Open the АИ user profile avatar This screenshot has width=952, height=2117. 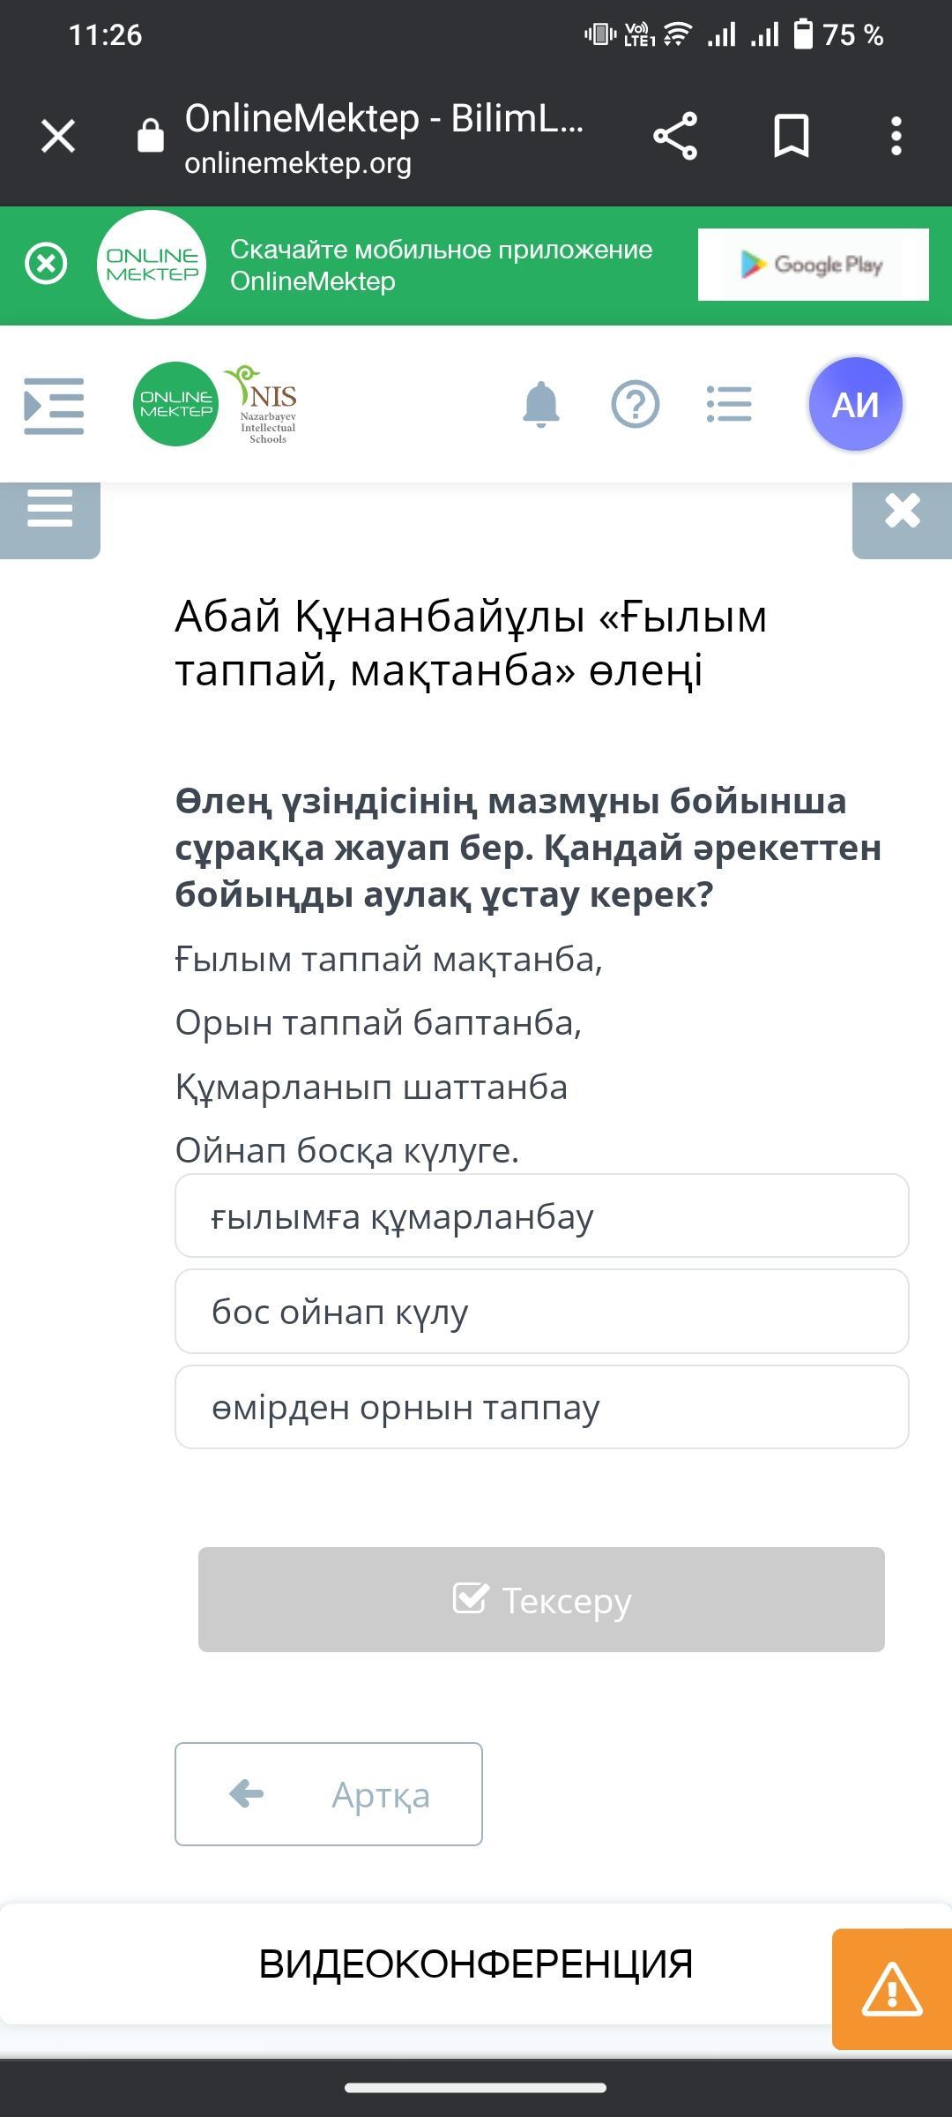855,405
